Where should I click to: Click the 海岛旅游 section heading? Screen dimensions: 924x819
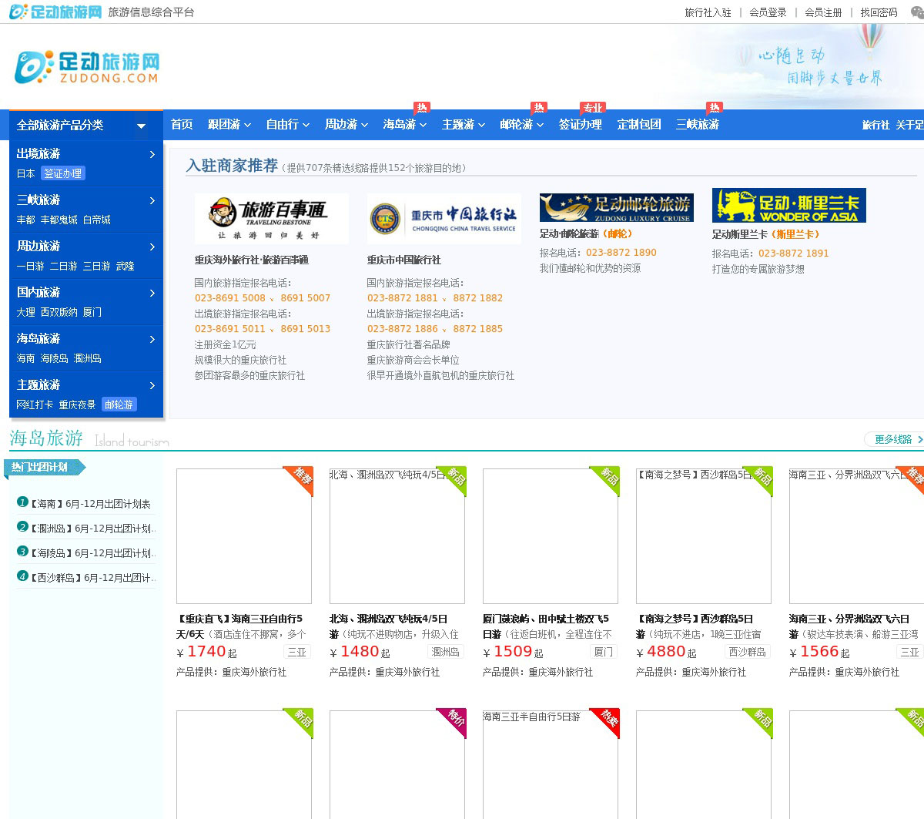(x=46, y=438)
